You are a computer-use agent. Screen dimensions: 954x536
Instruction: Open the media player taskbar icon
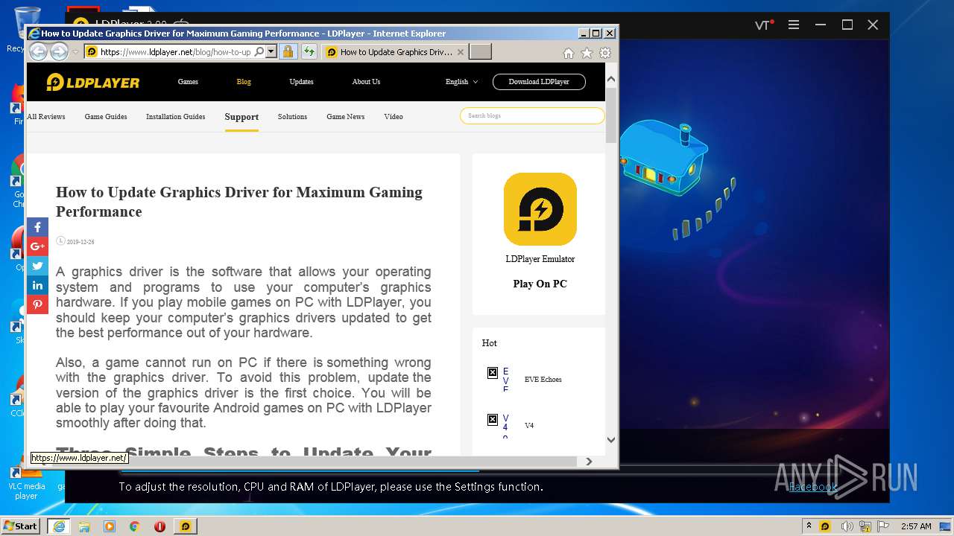110,526
